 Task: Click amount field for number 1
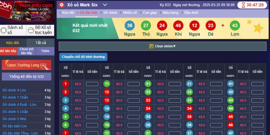(92, 84)
